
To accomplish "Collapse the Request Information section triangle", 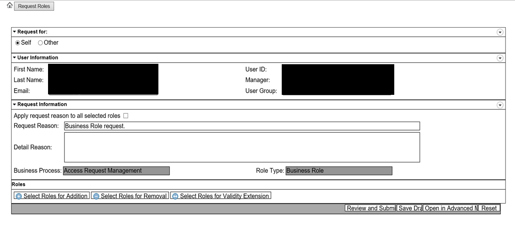I will [14, 104].
